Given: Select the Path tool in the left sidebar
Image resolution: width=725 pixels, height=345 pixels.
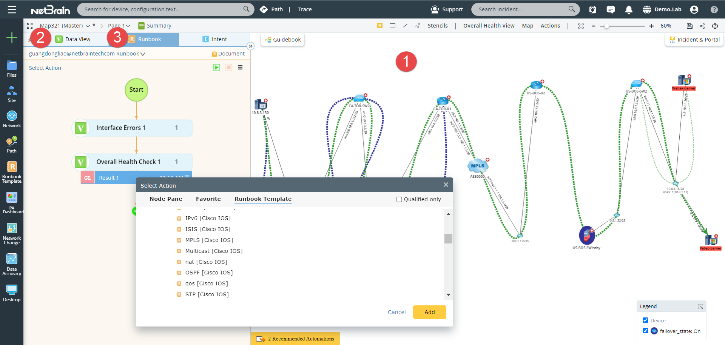Looking at the screenshot, I should (x=12, y=143).
